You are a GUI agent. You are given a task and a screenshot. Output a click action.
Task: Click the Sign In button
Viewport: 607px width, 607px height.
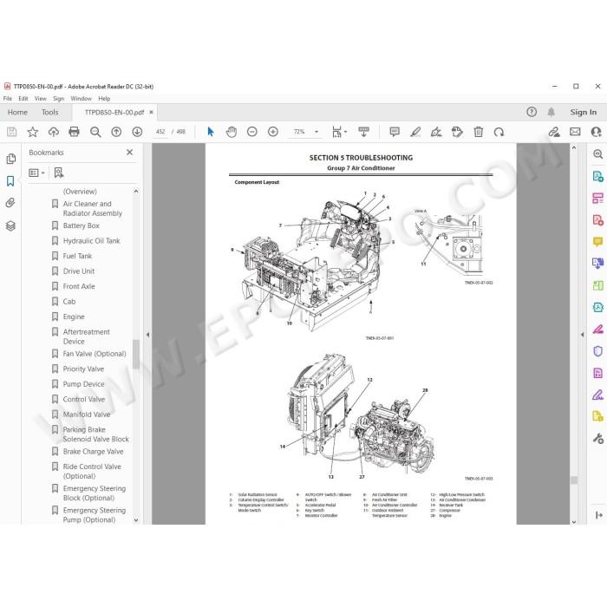583,112
